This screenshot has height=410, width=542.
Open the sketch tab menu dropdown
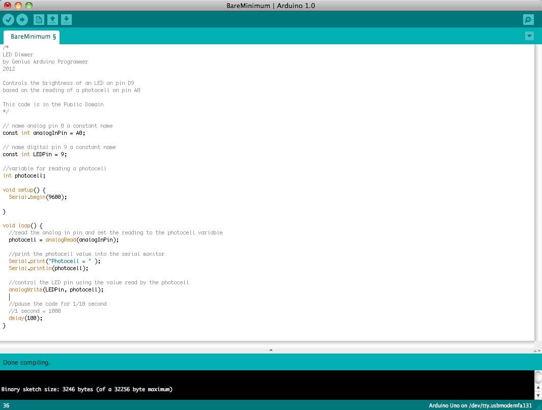pyautogui.click(x=529, y=36)
